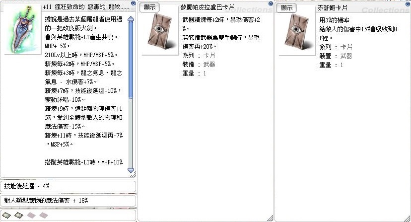Click the third empty card slot
The height and width of the screenshot is (222, 411).
point(31,215)
